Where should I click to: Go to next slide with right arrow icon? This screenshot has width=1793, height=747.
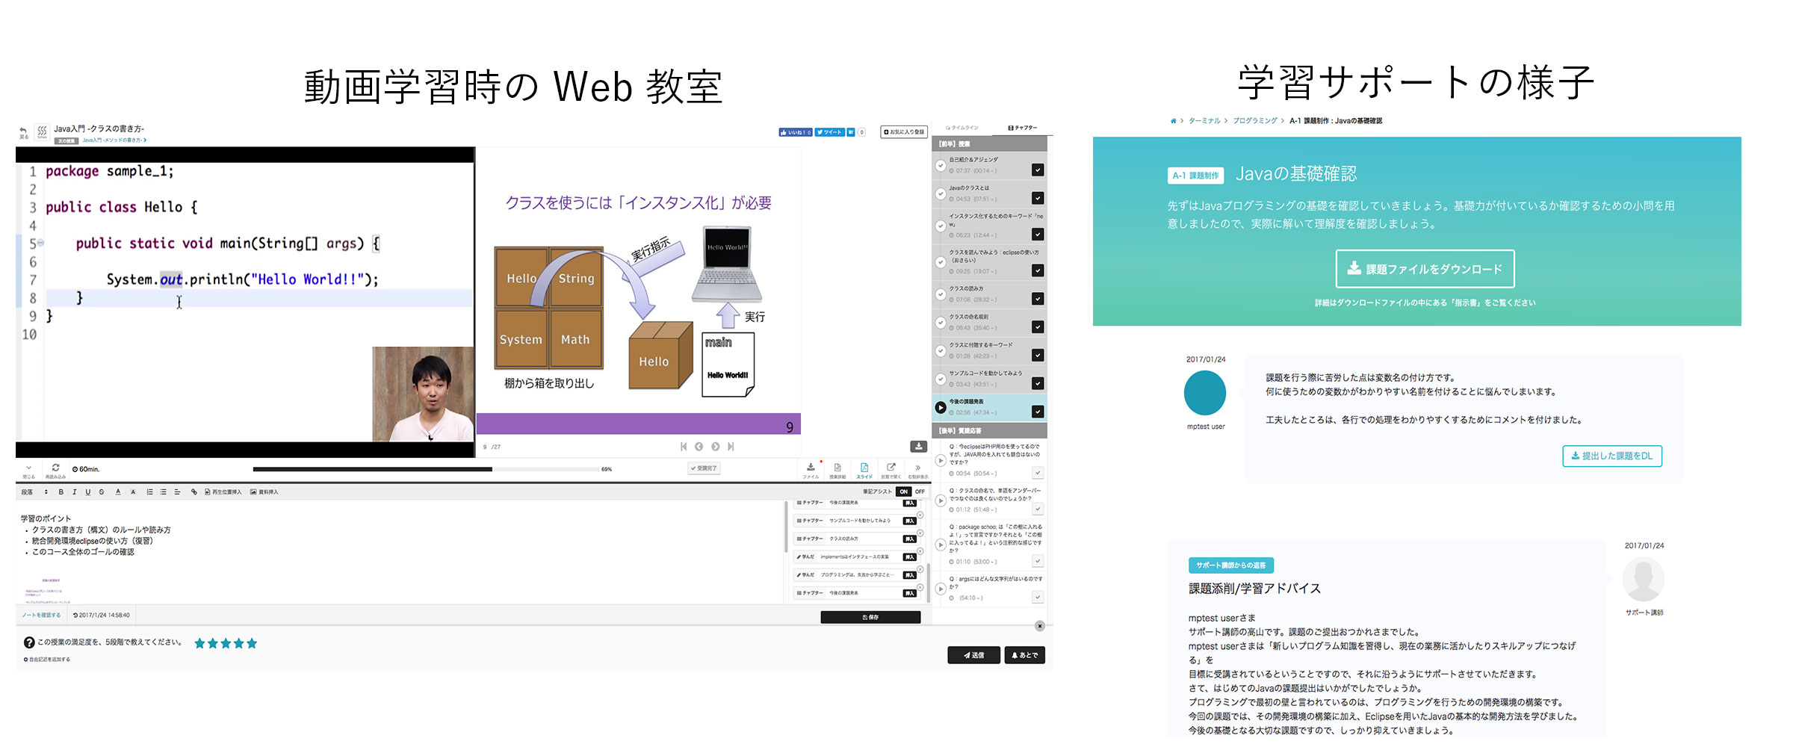click(x=715, y=447)
